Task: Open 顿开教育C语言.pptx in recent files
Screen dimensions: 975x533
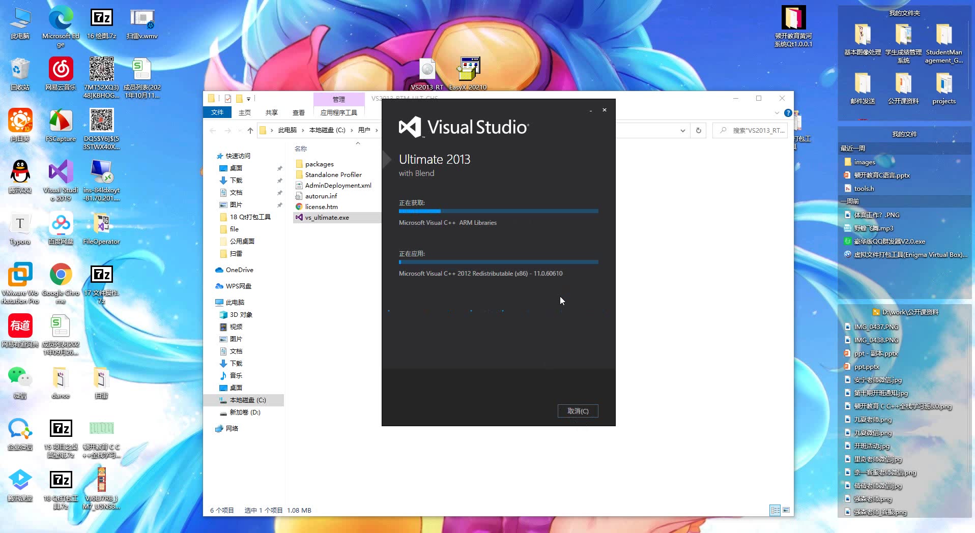Action: (881, 175)
